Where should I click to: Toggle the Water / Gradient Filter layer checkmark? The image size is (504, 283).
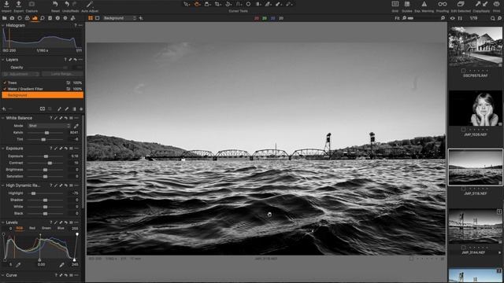coord(5,89)
